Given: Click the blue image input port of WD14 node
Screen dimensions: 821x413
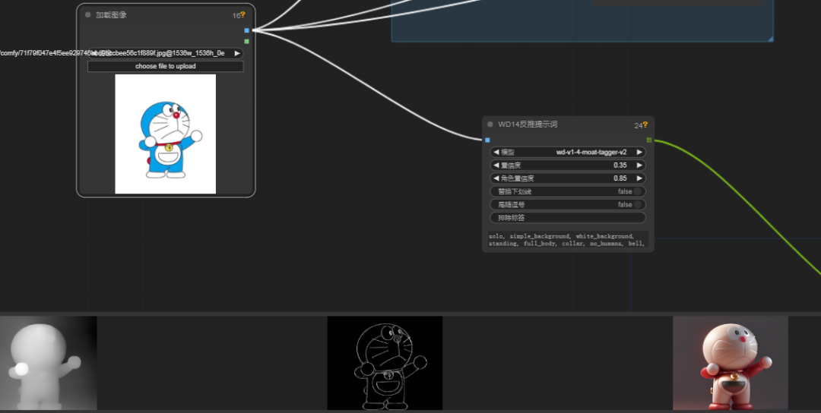Looking at the screenshot, I should (487, 140).
